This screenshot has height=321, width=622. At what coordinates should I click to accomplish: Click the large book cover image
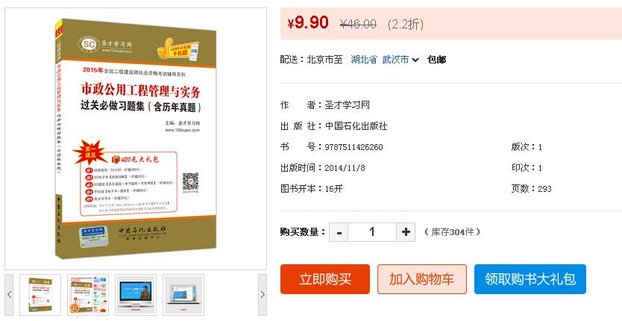pyautogui.click(x=136, y=139)
